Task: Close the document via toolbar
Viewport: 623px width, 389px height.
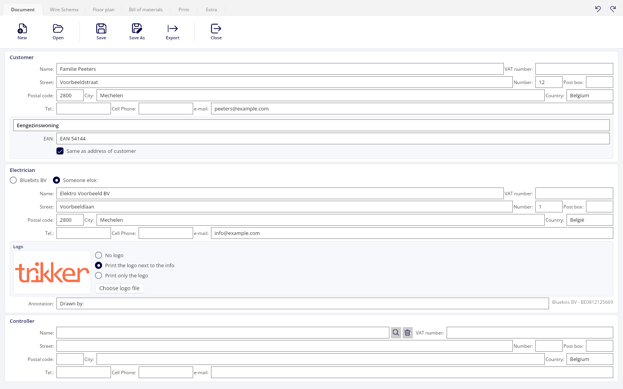Action: (216, 32)
